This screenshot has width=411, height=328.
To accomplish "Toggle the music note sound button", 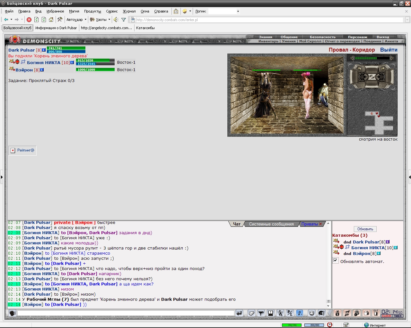I will click(x=299, y=313).
